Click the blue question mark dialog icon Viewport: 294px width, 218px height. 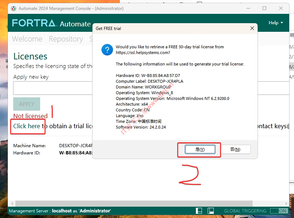pyautogui.click(x=107, y=50)
